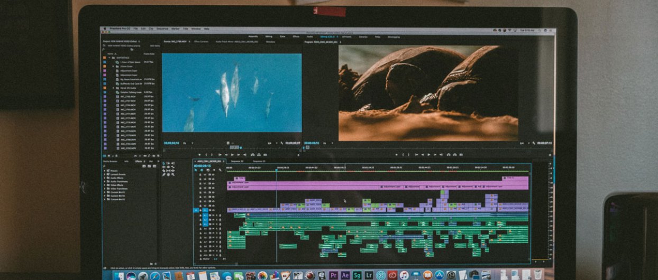Select the Dolphin Talking Under clip item
The width and height of the screenshot is (658, 280).
129,92
